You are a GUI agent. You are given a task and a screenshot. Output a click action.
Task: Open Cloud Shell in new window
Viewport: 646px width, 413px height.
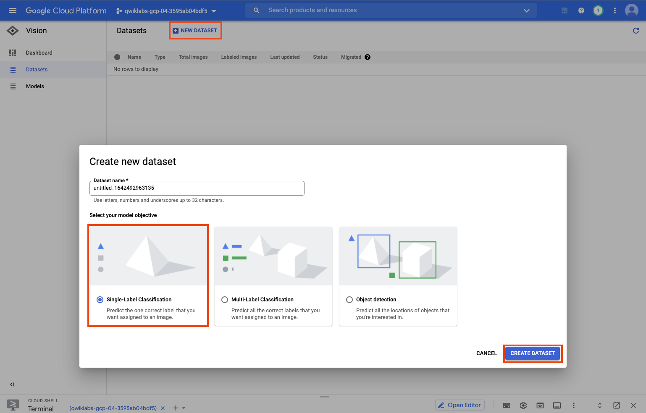(x=617, y=405)
